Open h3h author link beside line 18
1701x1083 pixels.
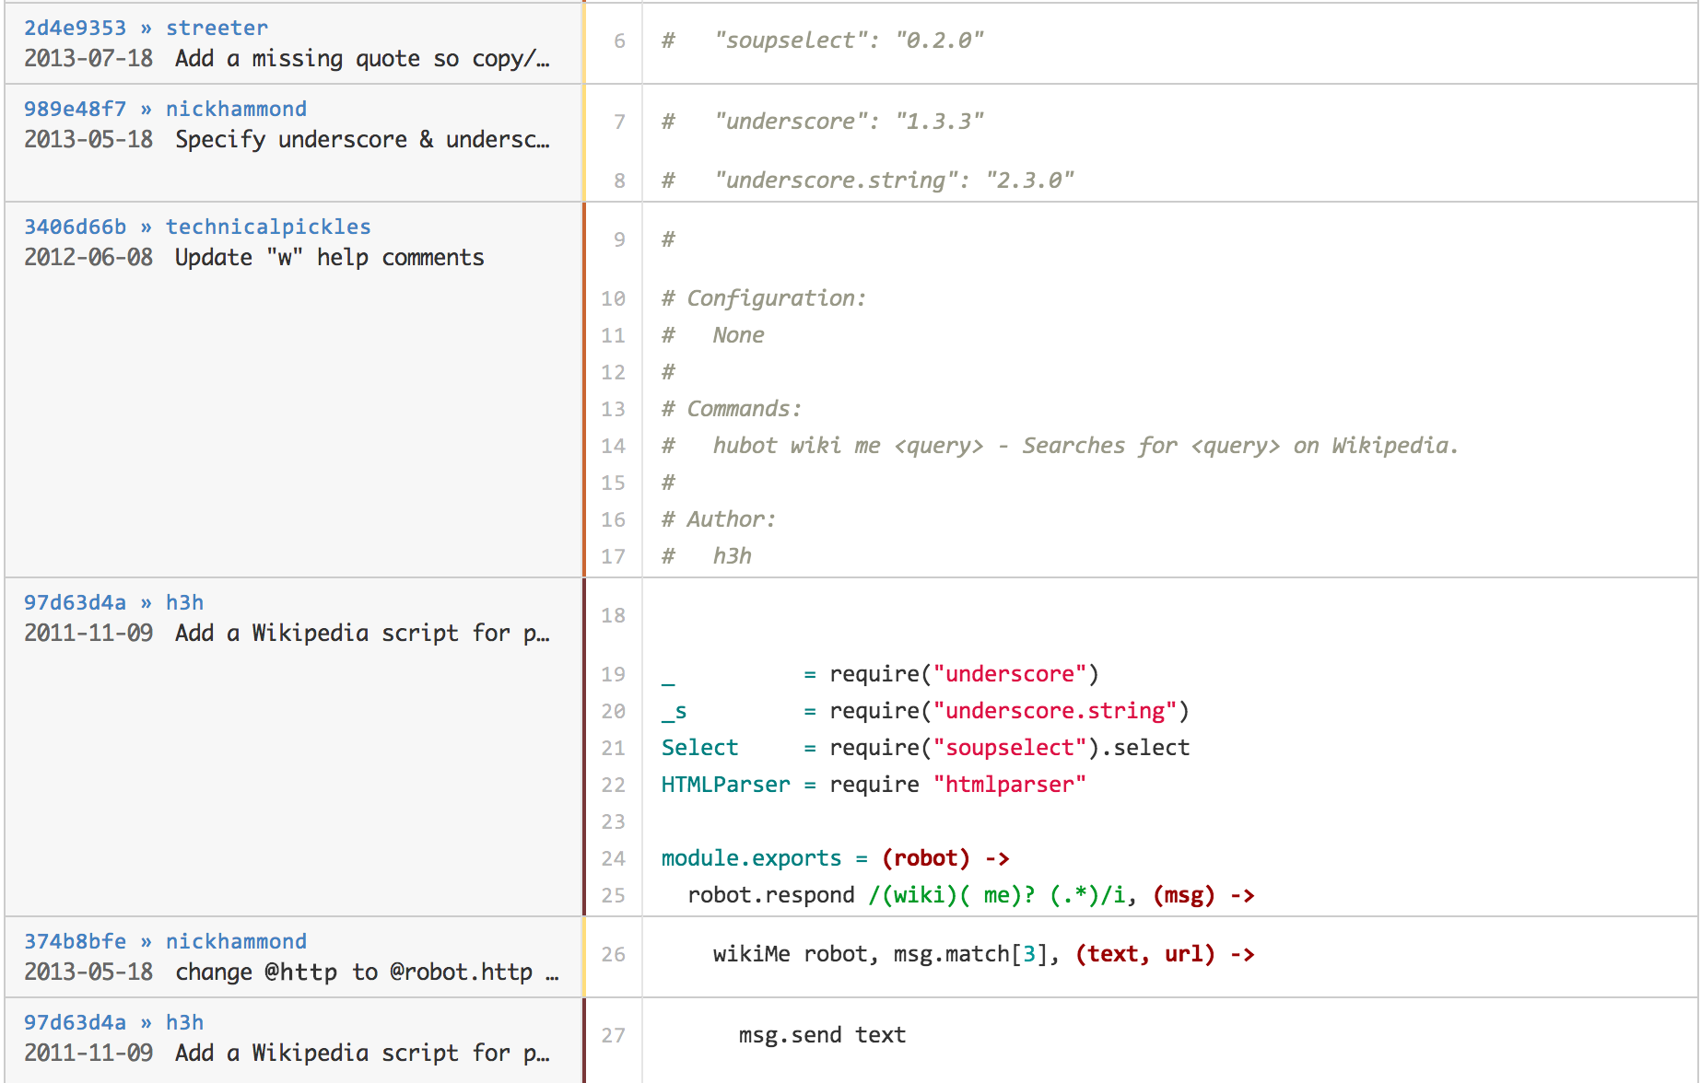[184, 602]
